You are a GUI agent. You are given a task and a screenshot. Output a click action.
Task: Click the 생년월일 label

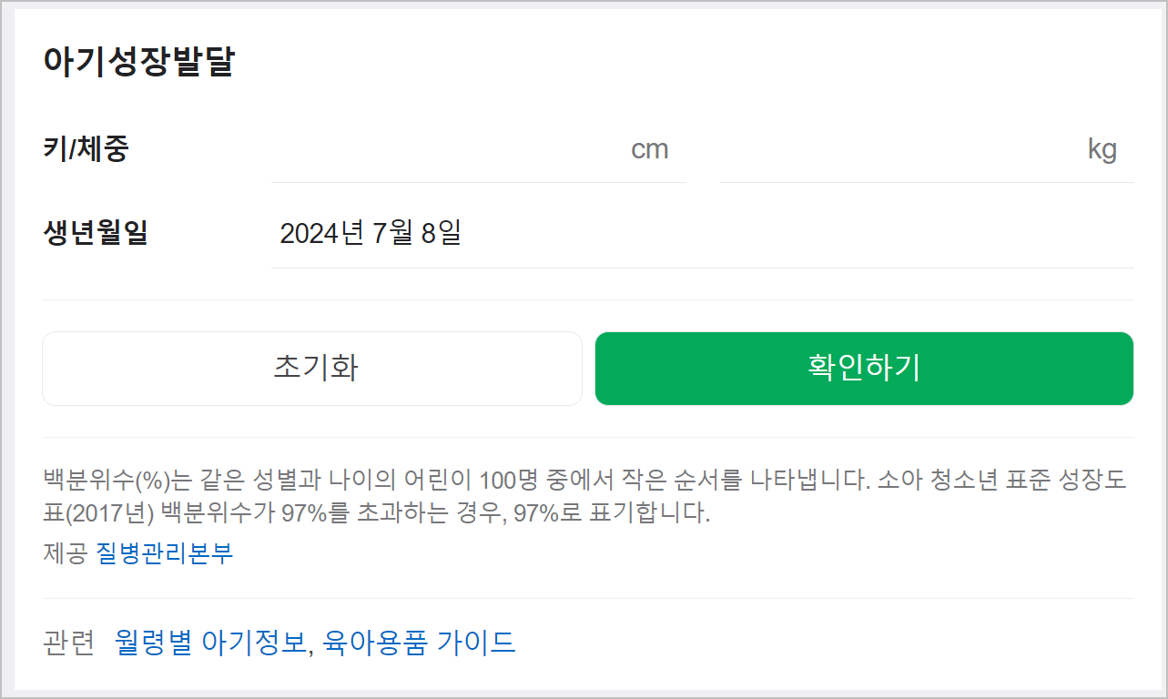point(95,234)
